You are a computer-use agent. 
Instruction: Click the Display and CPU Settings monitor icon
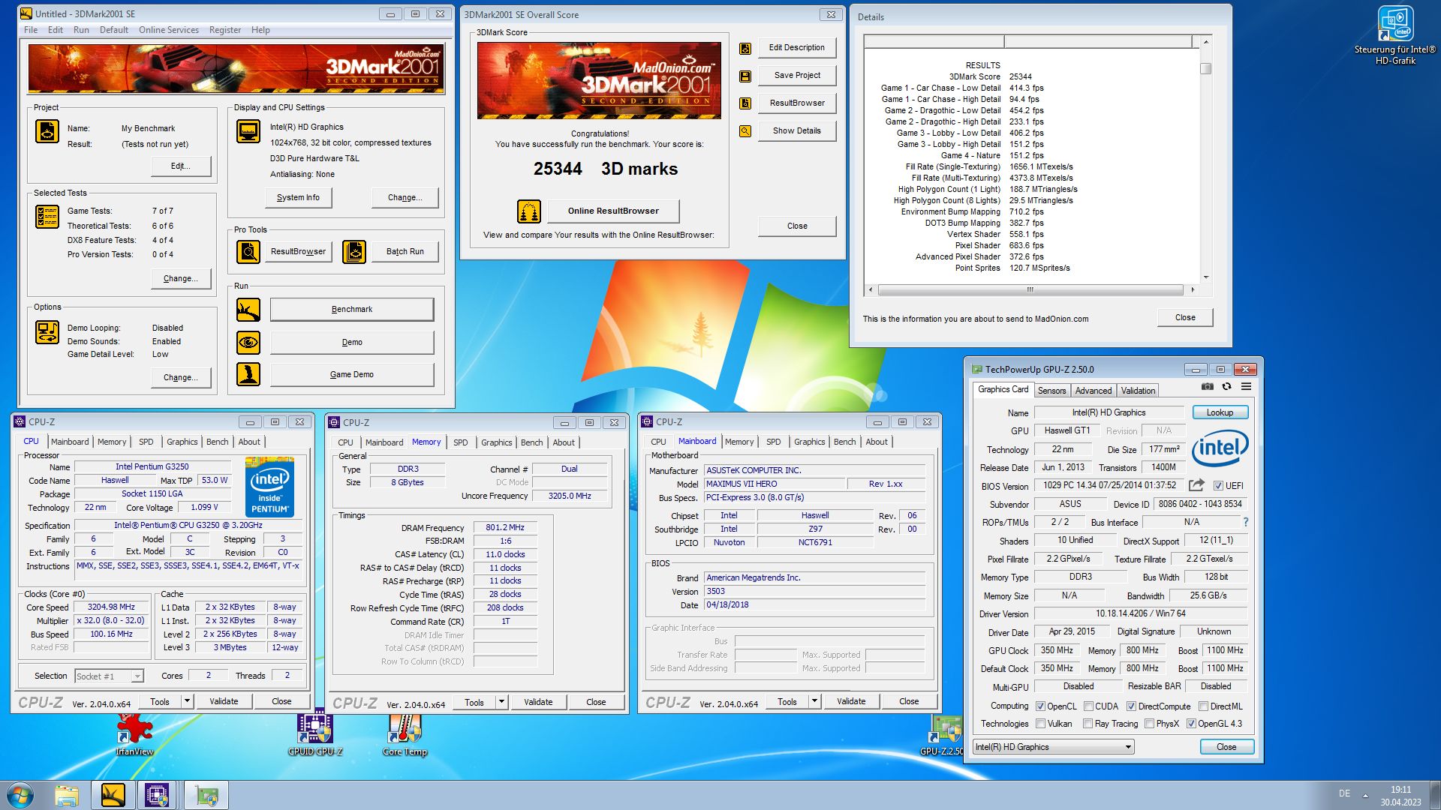pyautogui.click(x=248, y=131)
